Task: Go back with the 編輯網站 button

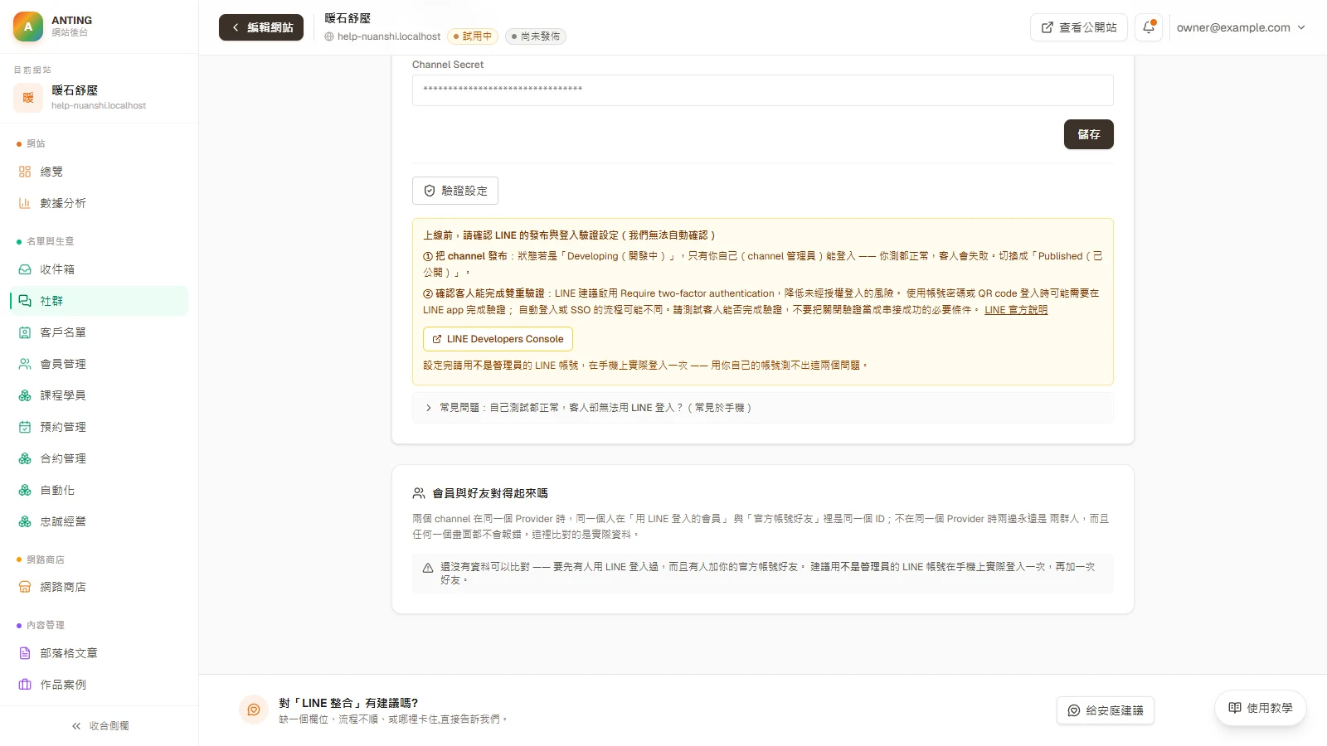Action: (261, 27)
